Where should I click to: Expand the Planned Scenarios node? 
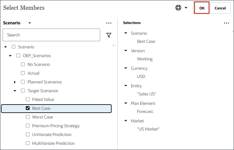[x=15, y=82]
